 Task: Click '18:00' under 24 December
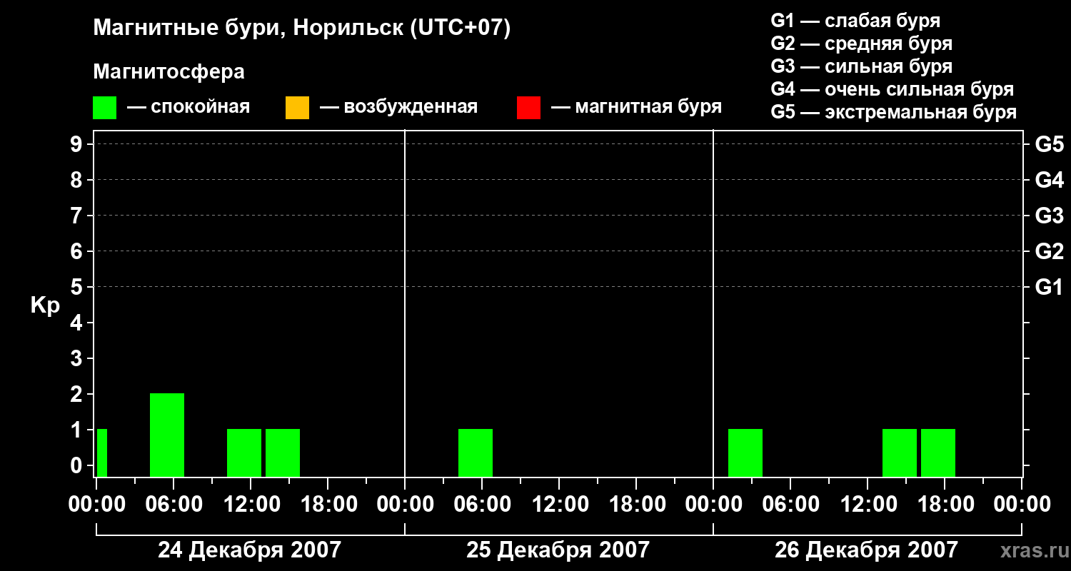pyautogui.click(x=328, y=505)
